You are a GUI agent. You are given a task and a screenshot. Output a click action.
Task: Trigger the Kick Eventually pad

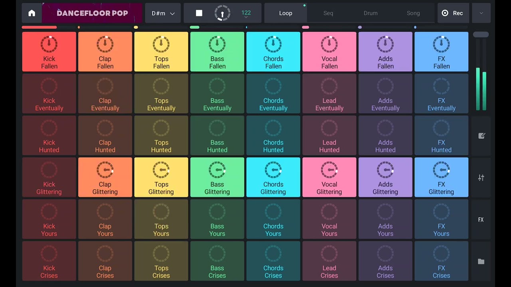tap(49, 94)
